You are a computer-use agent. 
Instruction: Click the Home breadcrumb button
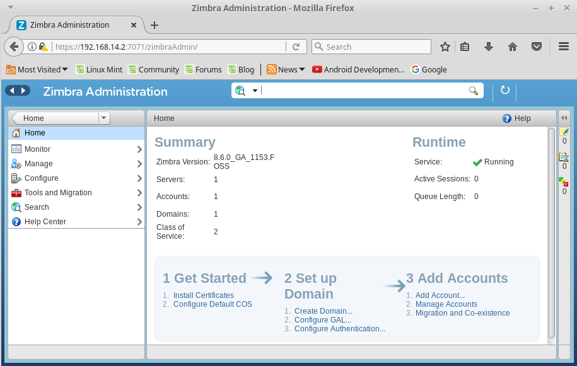[55, 118]
